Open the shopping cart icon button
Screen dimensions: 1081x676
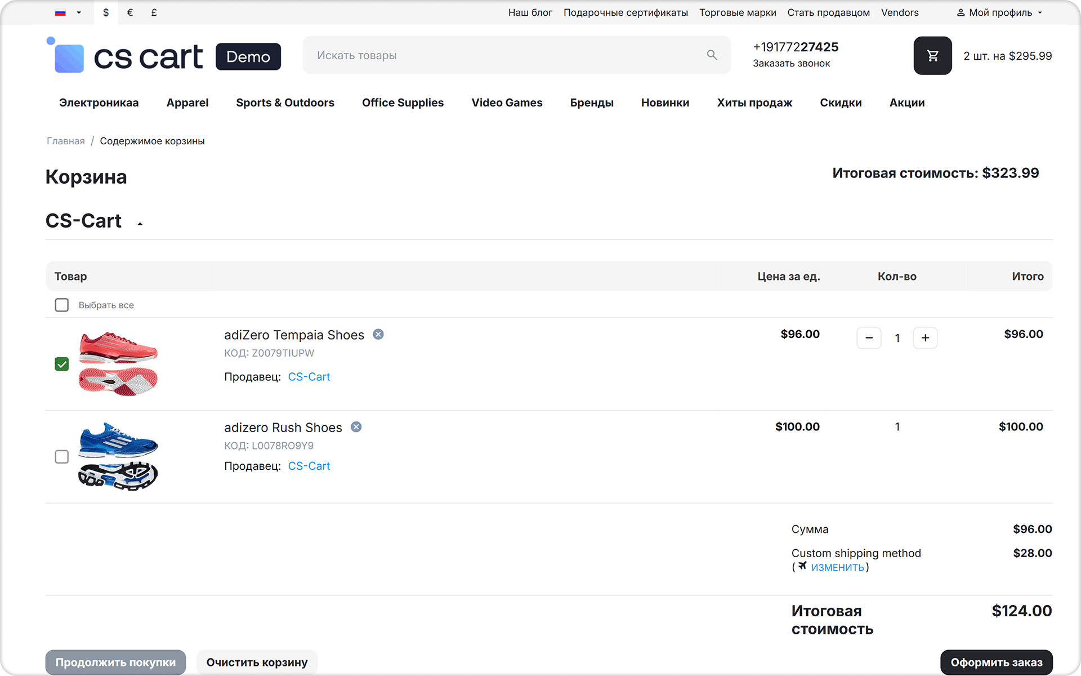(932, 56)
